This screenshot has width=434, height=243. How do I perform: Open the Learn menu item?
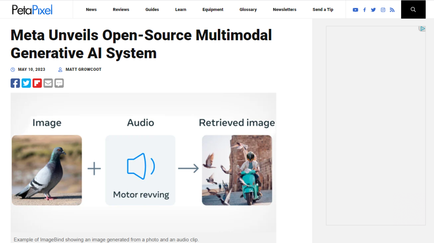click(x=181, y=9)
